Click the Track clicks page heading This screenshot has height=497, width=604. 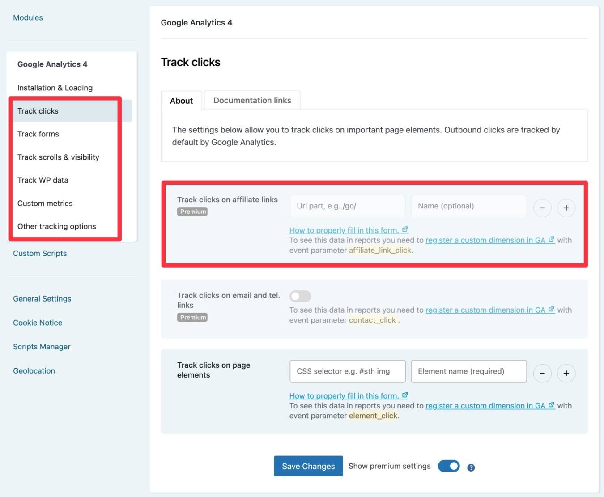tap(191, 62)
